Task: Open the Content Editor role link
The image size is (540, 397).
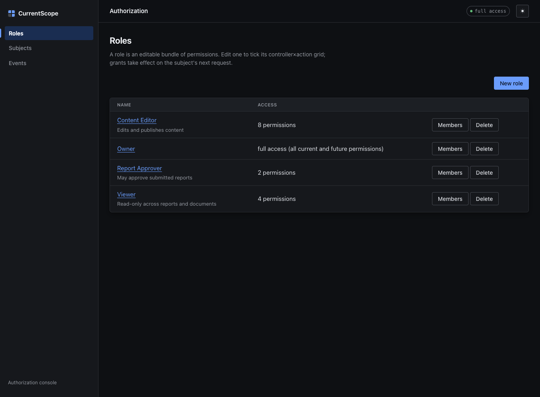Action: coord(137,120)
